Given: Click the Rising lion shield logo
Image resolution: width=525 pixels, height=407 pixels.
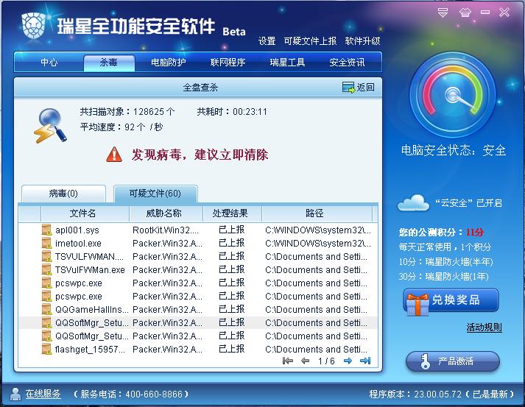Looking at the screenshot, I should (33, 26).
